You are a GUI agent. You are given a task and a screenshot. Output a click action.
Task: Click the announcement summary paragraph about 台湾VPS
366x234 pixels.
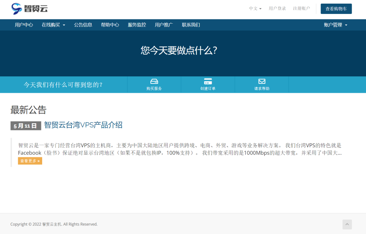pos(180,149)
